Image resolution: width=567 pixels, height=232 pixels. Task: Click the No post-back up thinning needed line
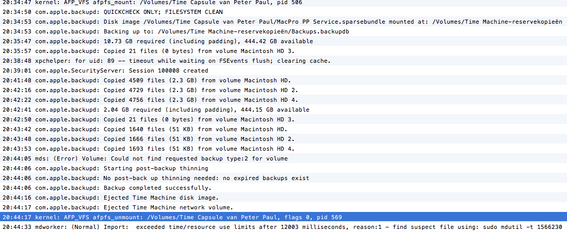click(284, 178)
